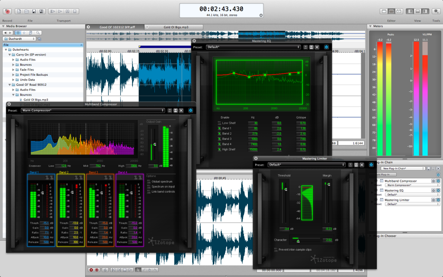Bypass Mastering Limiter in the Plug-In Chain

coord(438,200)
